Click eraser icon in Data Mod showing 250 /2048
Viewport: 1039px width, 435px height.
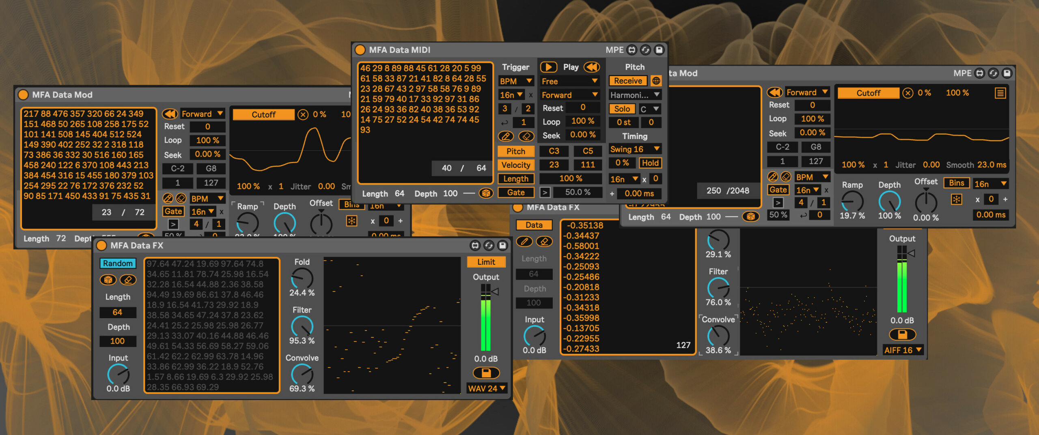pos(786,177)
